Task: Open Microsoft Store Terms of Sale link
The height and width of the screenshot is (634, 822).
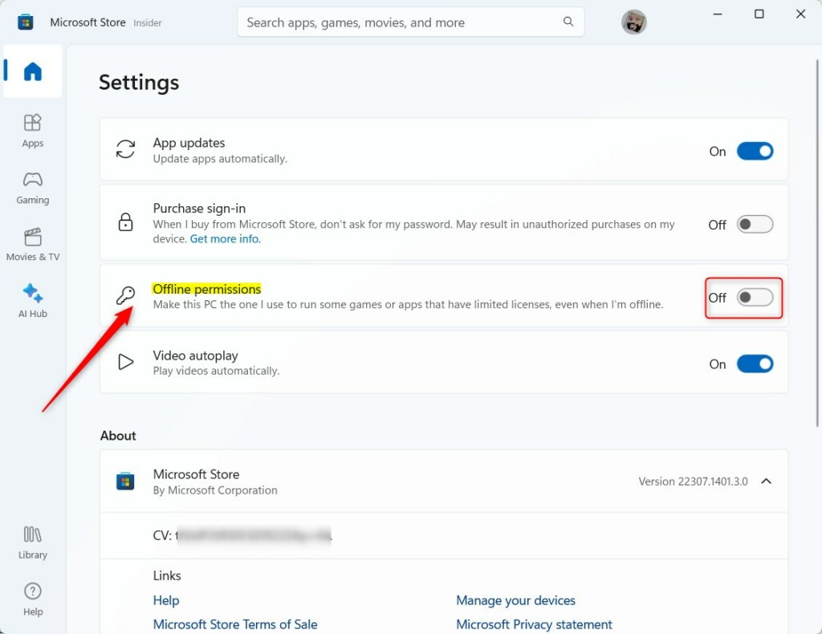Action: tap(235, 624)
